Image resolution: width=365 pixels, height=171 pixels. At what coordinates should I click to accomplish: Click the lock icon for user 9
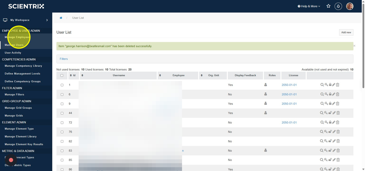pyautogui.click(x=330, y=104)
